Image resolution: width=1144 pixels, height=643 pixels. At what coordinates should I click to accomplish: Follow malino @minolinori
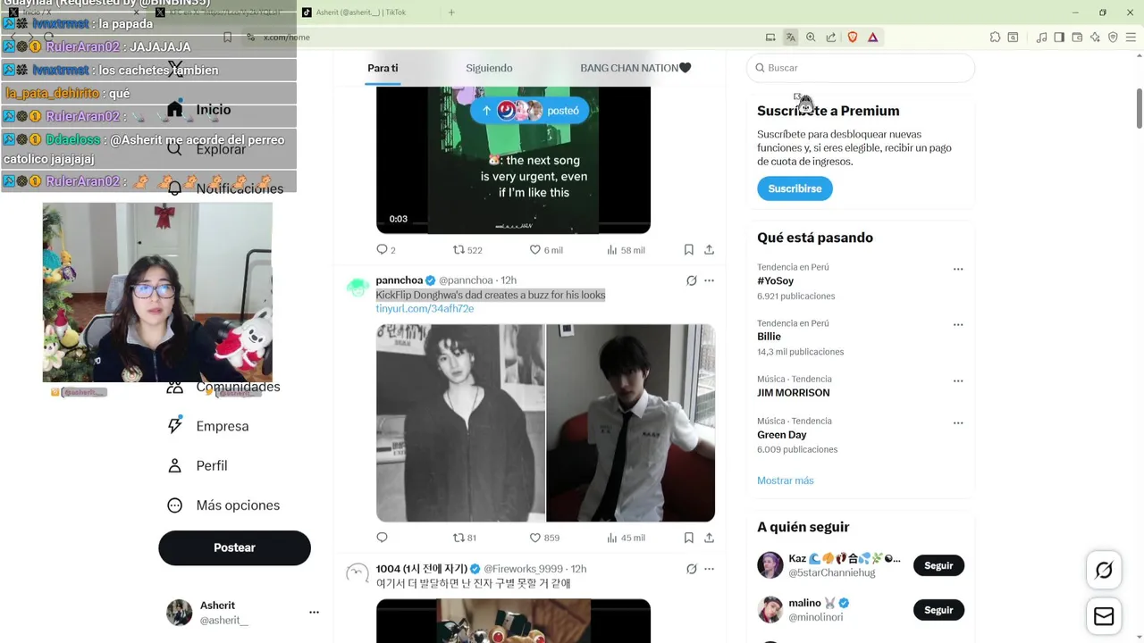pyautogui.click(x=938, y=610)
